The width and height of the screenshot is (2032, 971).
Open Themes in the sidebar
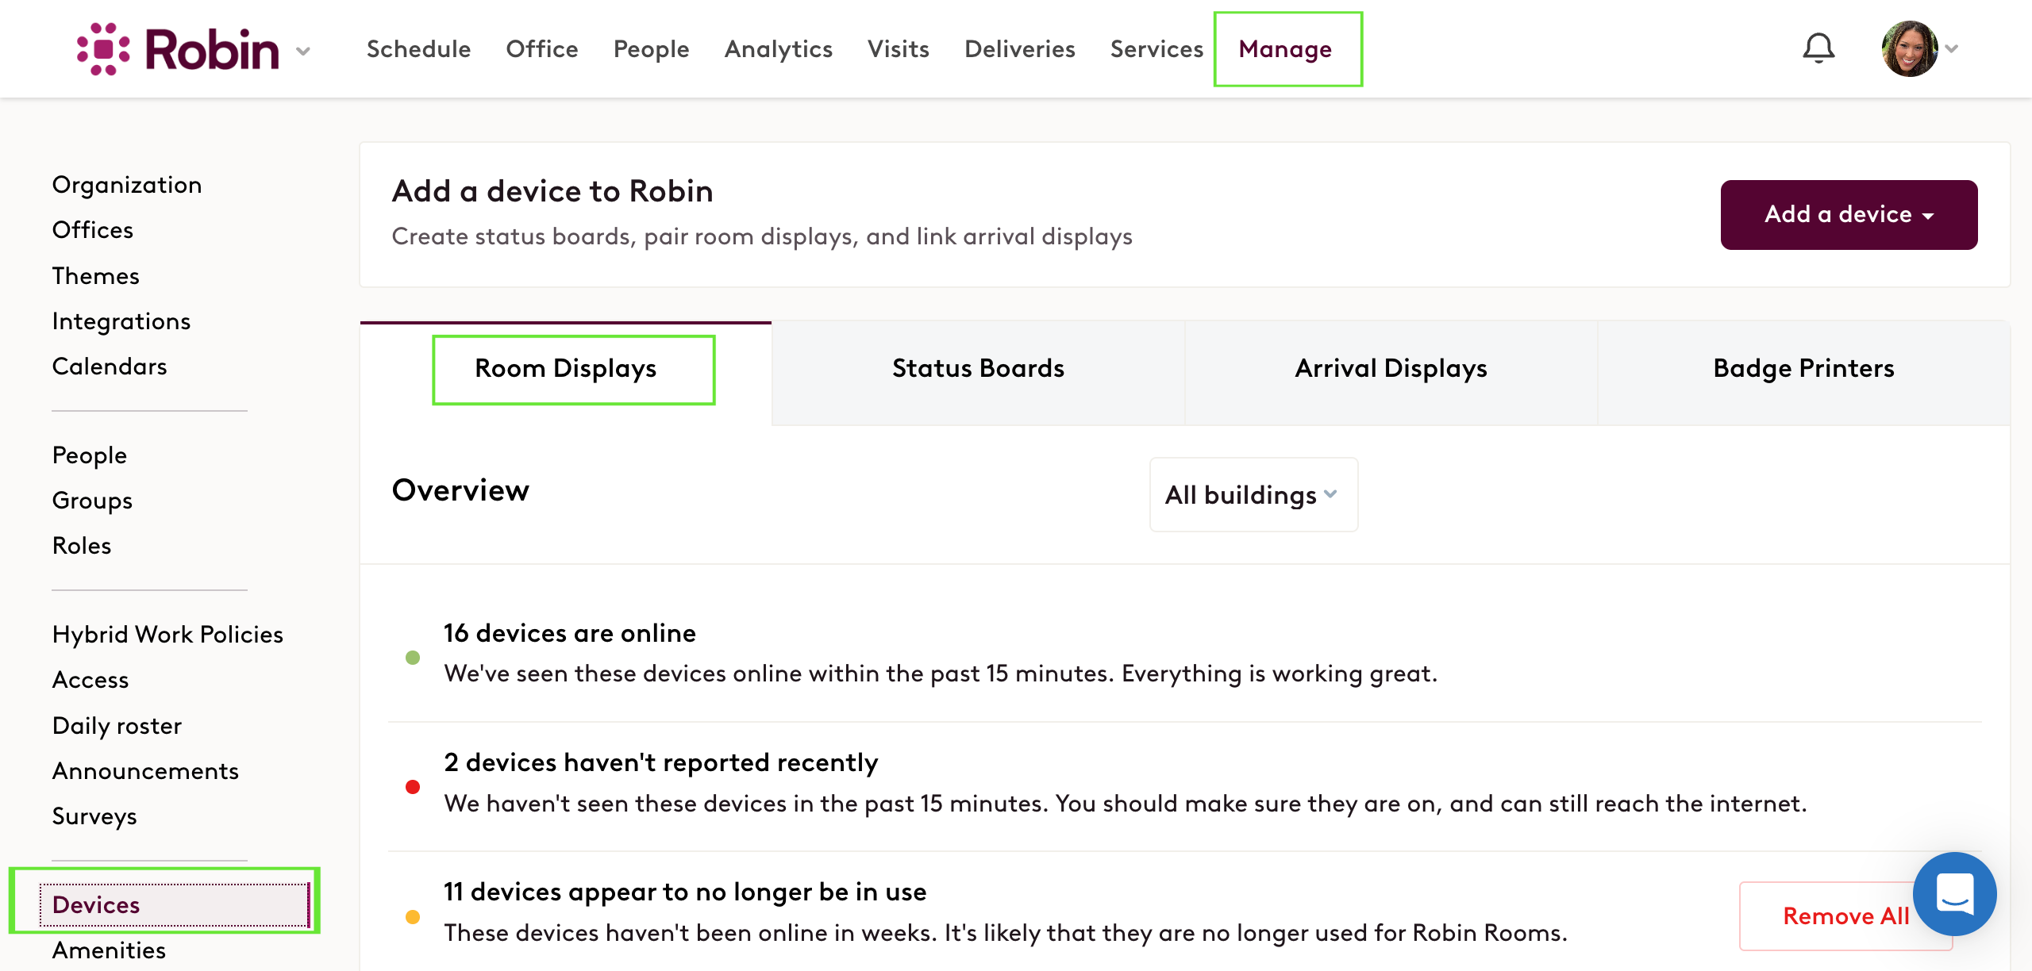click(x=96, y=276)
